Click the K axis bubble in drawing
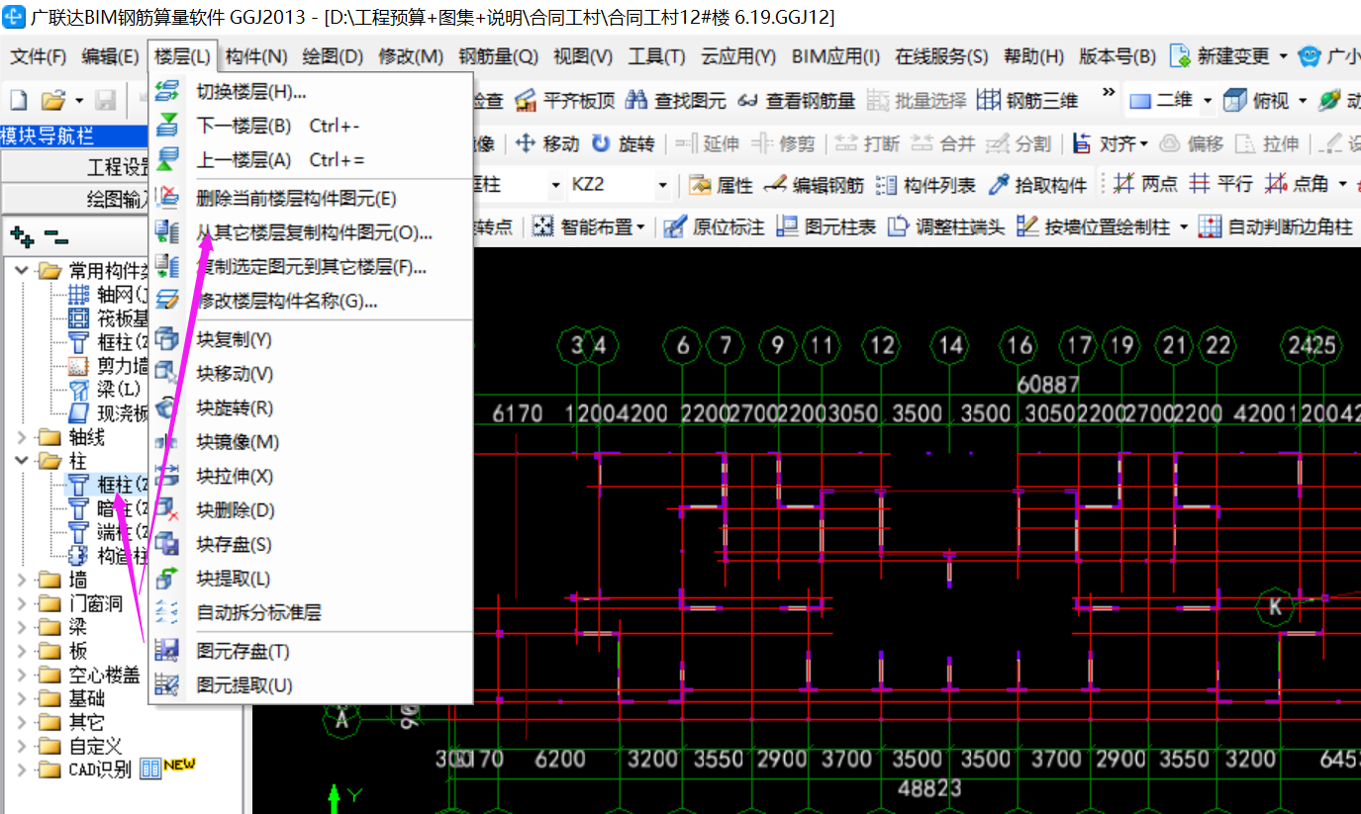 (x=1276, y=605)
